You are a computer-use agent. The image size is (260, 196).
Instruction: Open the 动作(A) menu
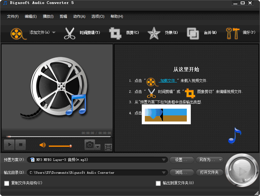click(x=79, y=16)
